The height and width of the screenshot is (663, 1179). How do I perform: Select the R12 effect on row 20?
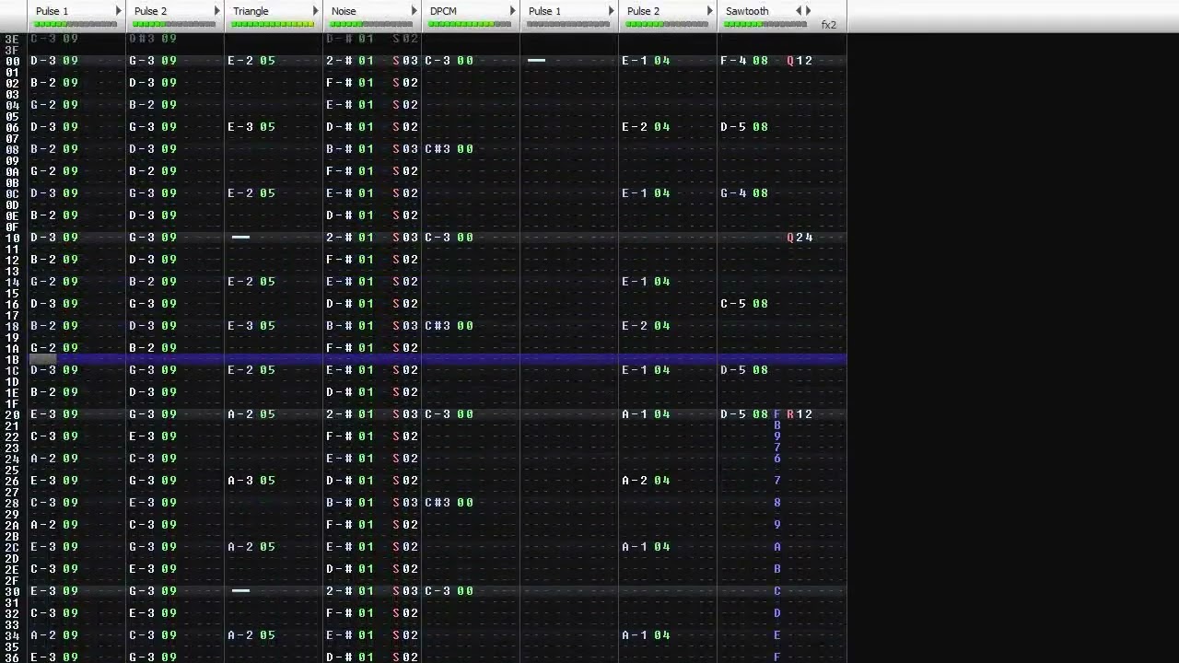(800, 414)
